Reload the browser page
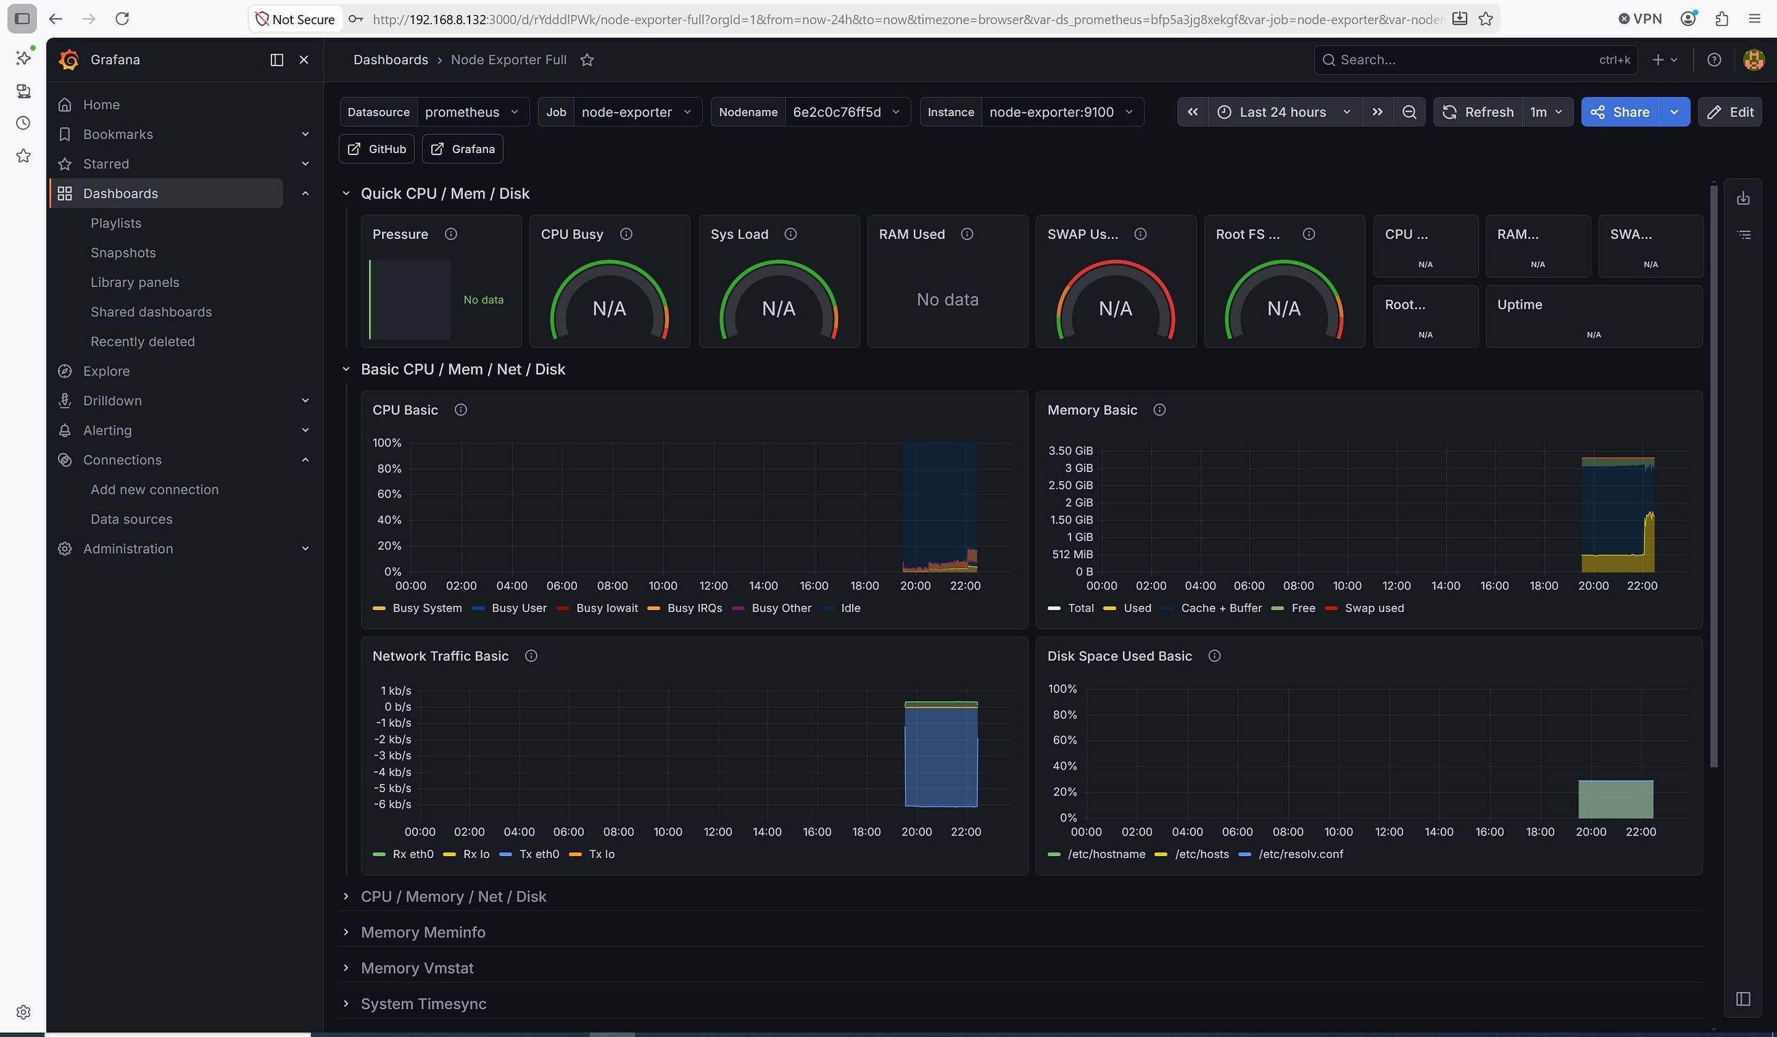Image resolution: width=1777 pixels, height=1037 pixels. click(x=122, y=18)
